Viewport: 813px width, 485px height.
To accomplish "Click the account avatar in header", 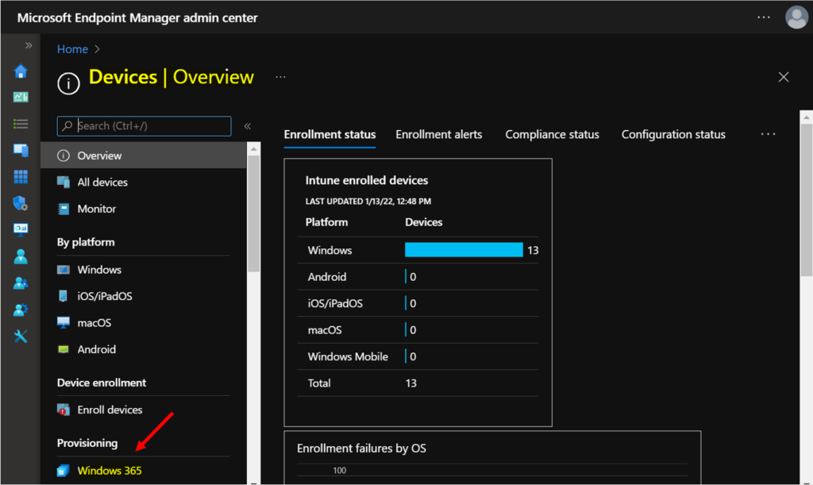I will [796, 17].
